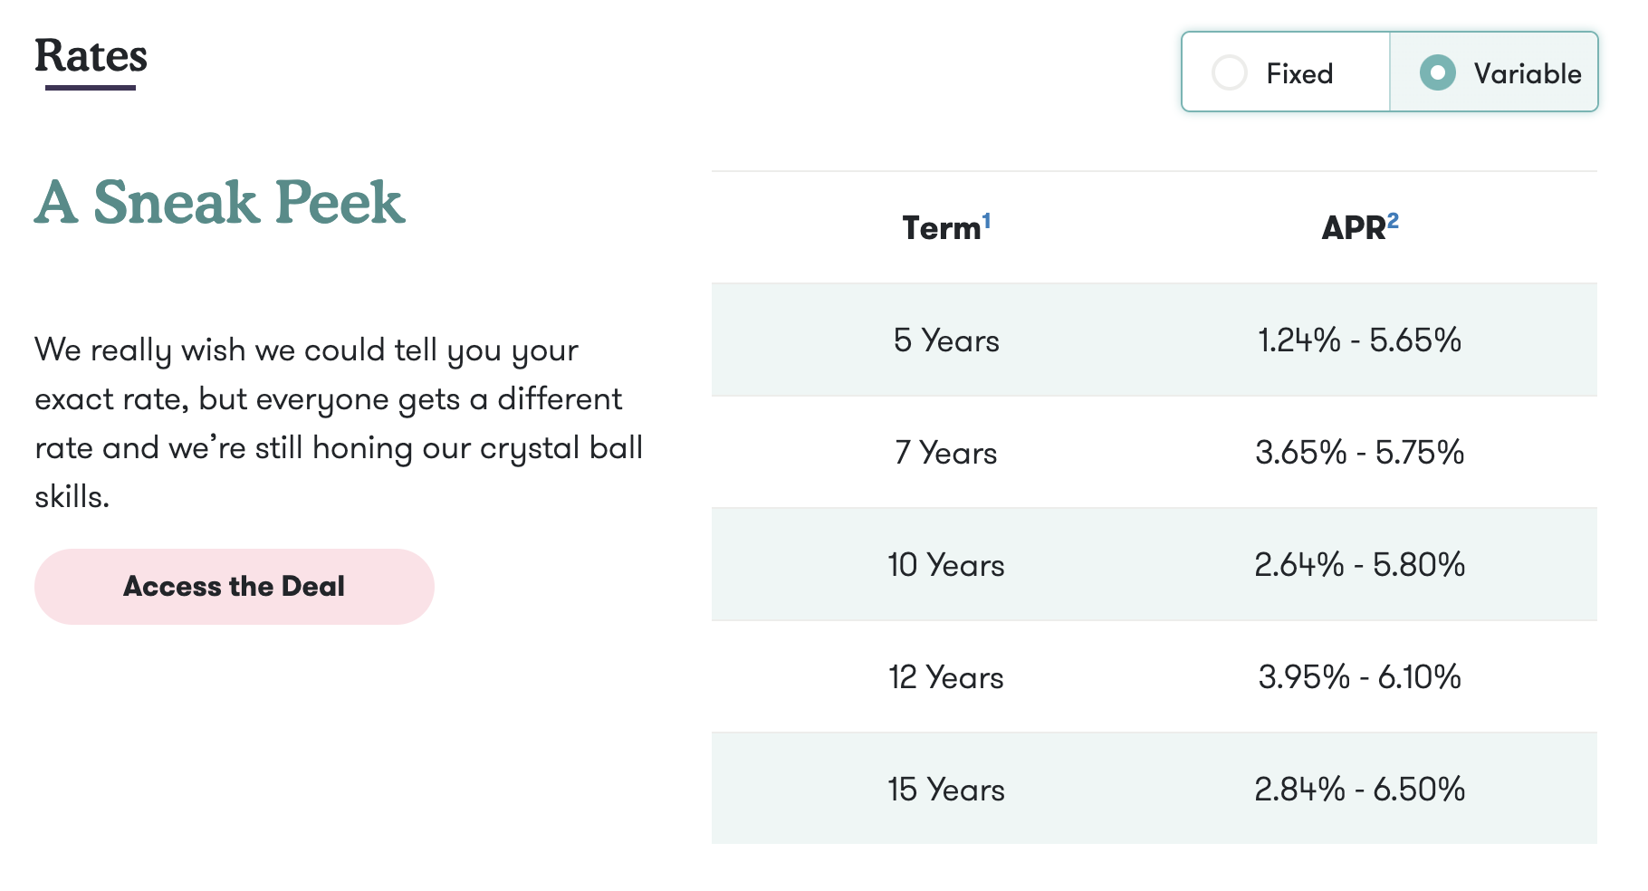Select the Variable rate radio button
This screenshot has width=1648, height=891.
1438,72
